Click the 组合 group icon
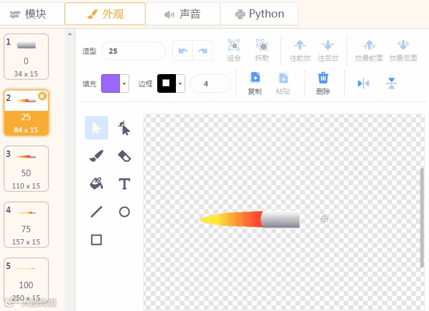Screen dimensions: 429x311 click(x=234, y=45)
